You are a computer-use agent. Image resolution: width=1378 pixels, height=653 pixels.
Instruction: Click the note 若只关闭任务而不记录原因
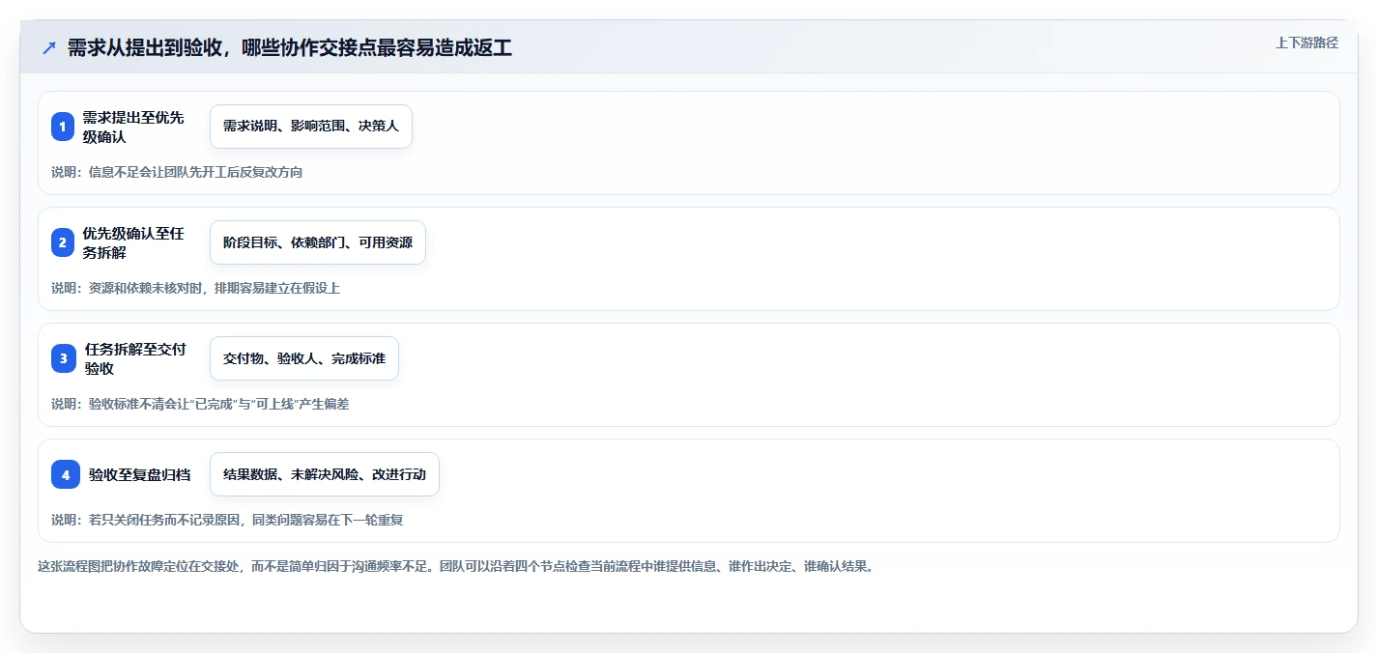(x=227, y=520)
